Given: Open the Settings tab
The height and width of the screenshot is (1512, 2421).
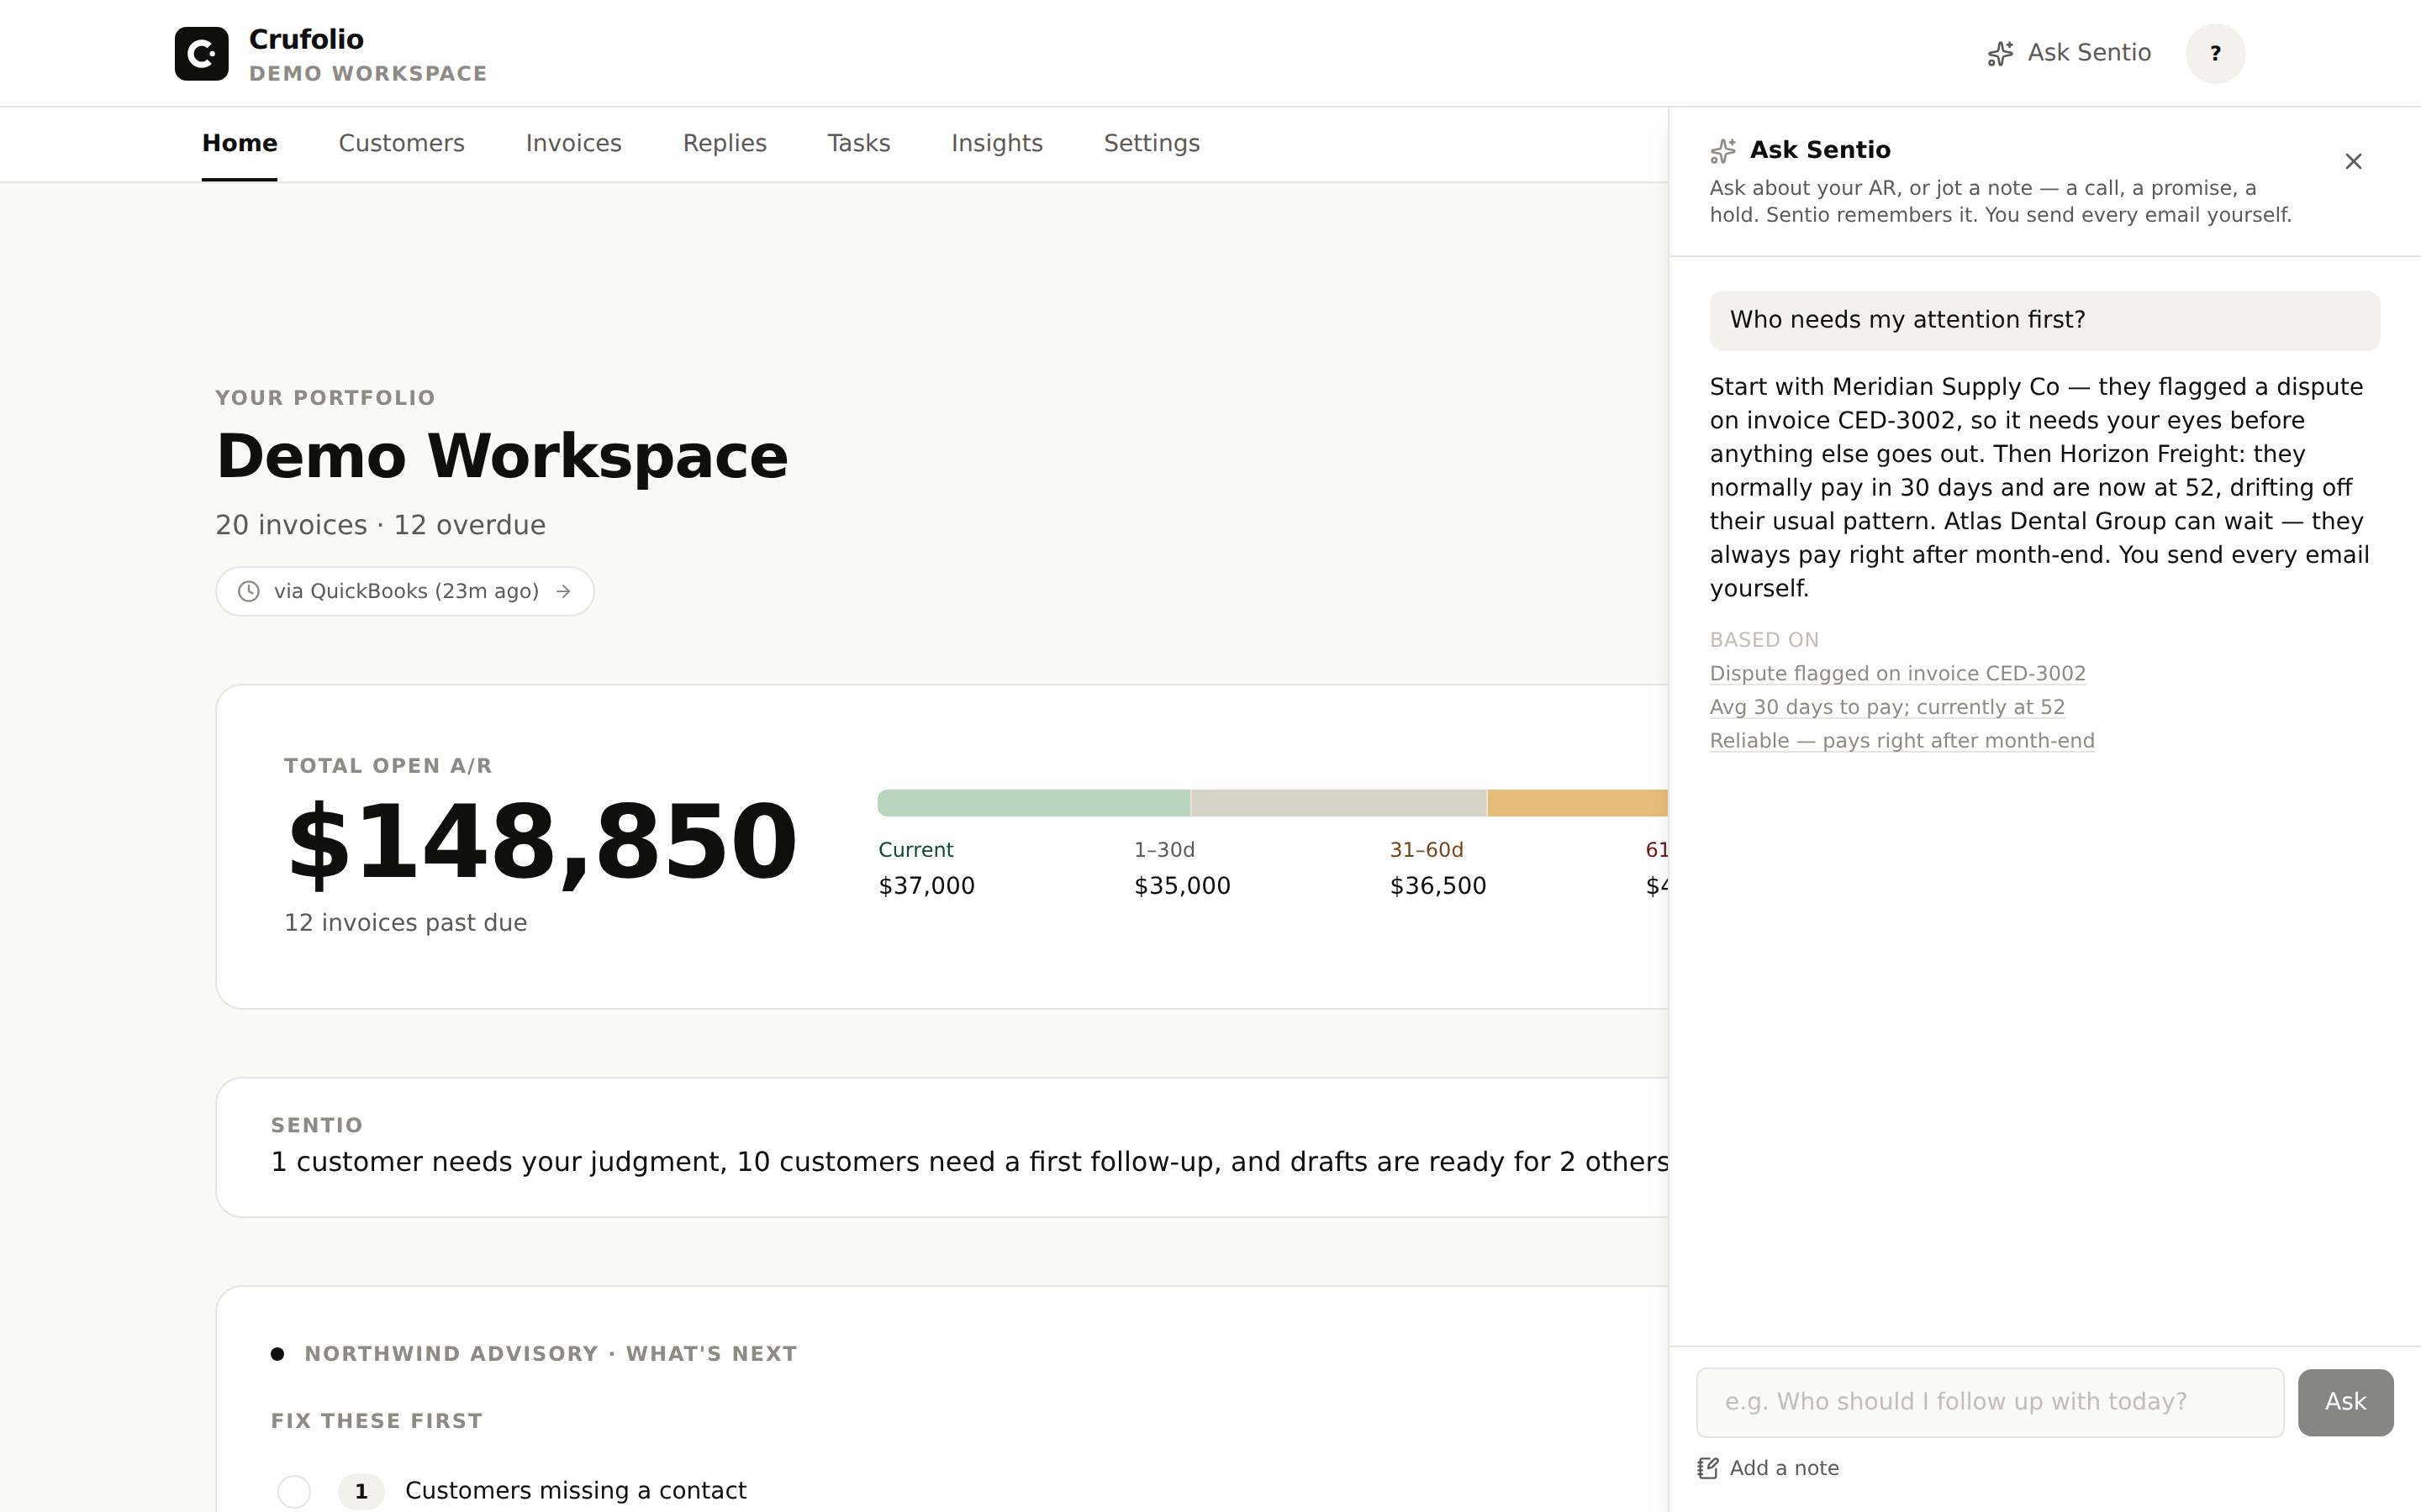Looking at the screenshot, I should click(1152, 143).
